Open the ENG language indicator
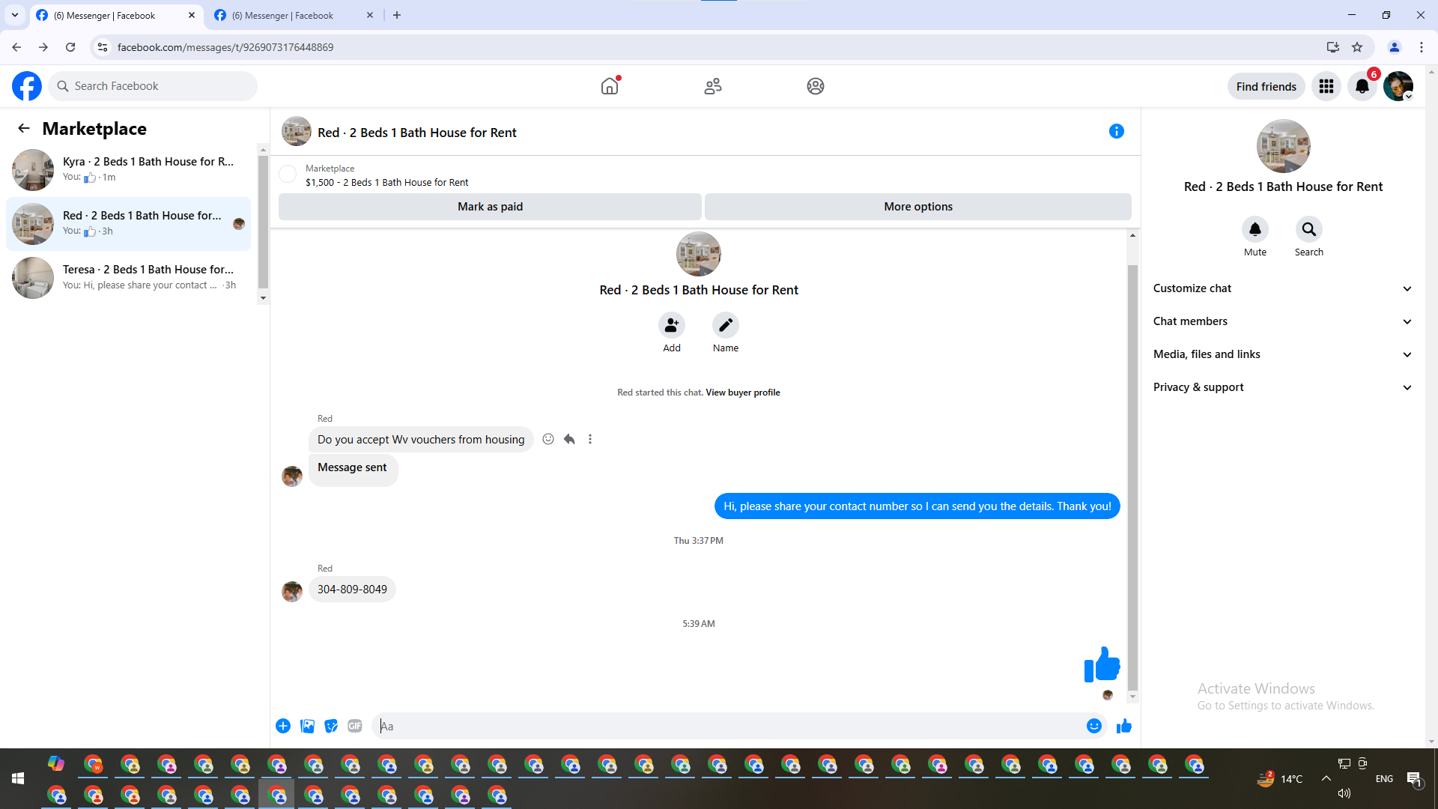 click(1384, 778)
